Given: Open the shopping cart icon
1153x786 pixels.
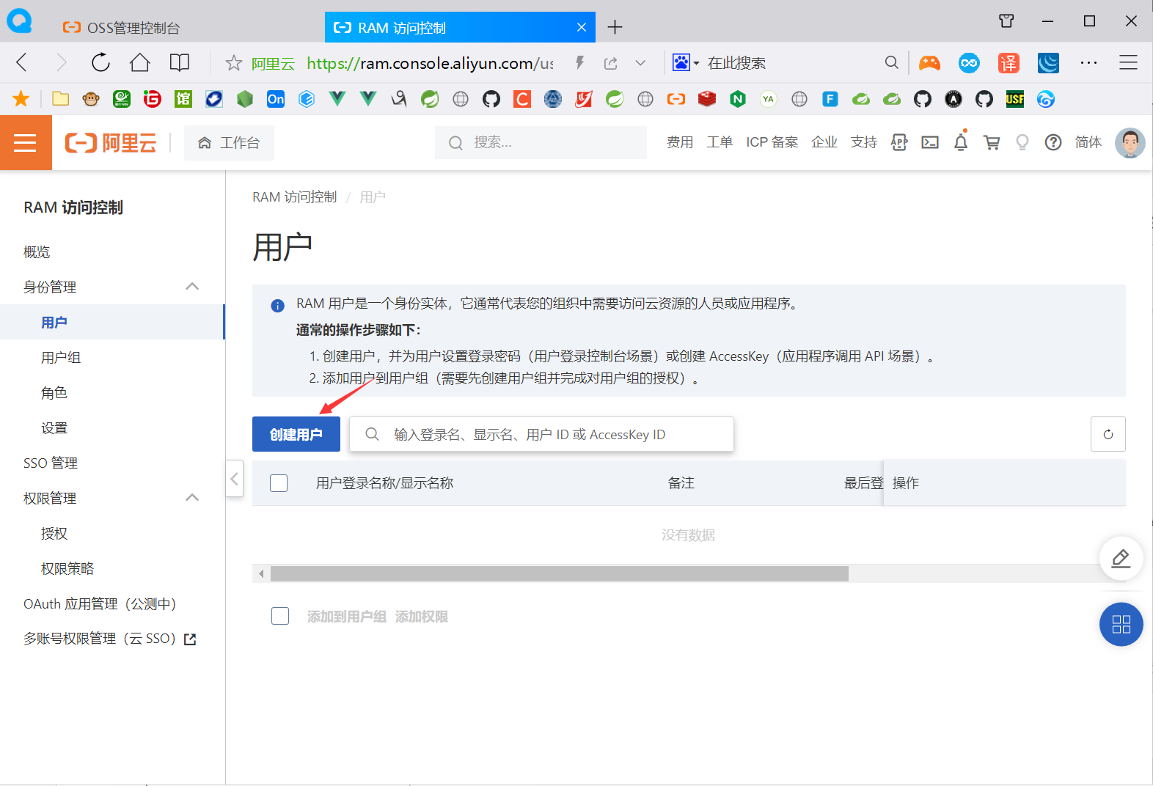Looking at the screenshot, I should [x=992, y=143].
